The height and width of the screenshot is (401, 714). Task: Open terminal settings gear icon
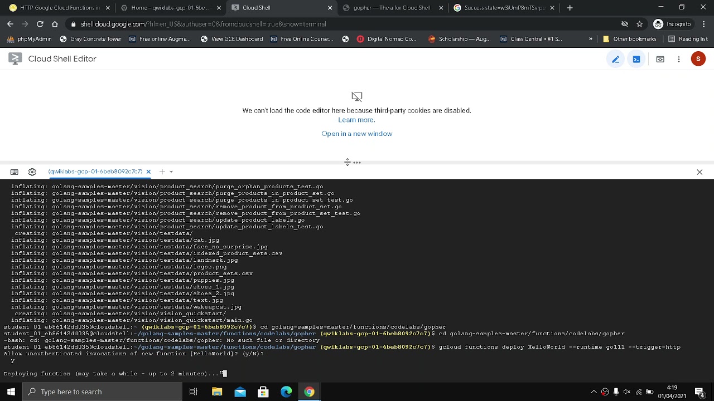pyautogui.click(x=32, y=172)
